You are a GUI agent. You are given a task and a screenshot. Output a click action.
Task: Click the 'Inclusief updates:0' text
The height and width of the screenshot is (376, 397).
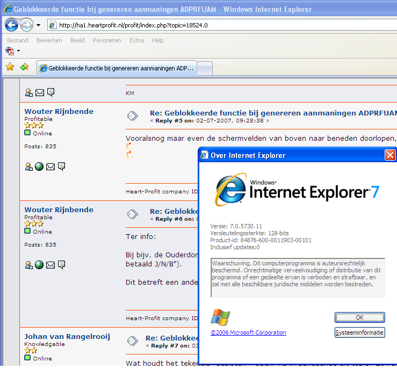pyautogui.click(x=235, y=247)
